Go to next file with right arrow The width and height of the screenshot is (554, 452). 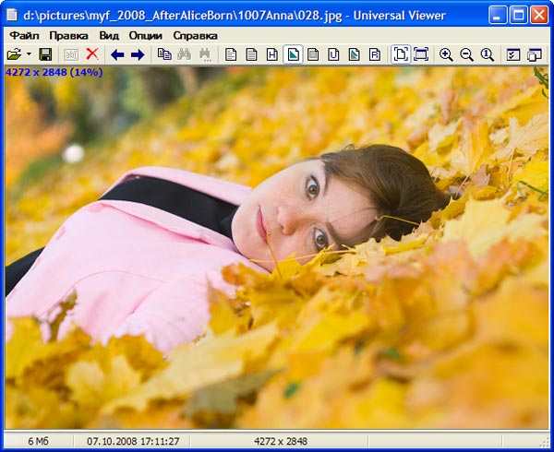pyautogui.click(x=138, y=54)
